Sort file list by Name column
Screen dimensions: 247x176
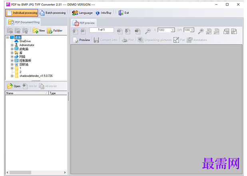click(27, 93)
